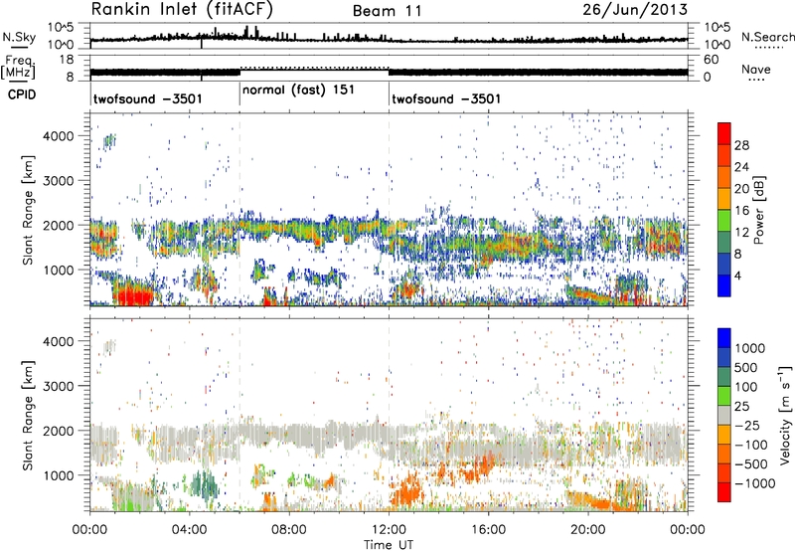
Task: Click the 'N.Search' legend label
Action: [x=767, y=37]
